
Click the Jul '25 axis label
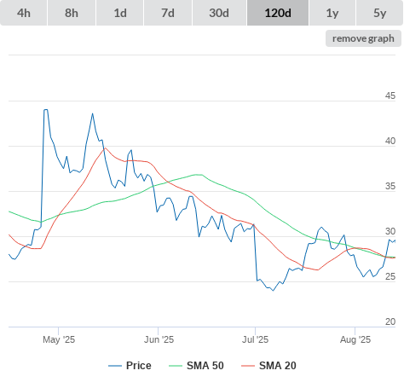pyautogui.click(x=255, y=339)
